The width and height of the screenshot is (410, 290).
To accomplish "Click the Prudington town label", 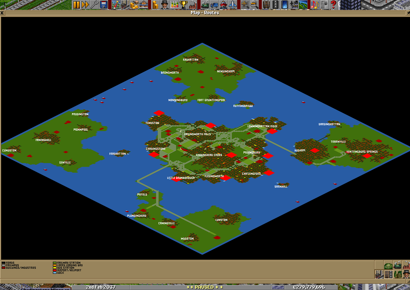I will (x=80, y=114).
